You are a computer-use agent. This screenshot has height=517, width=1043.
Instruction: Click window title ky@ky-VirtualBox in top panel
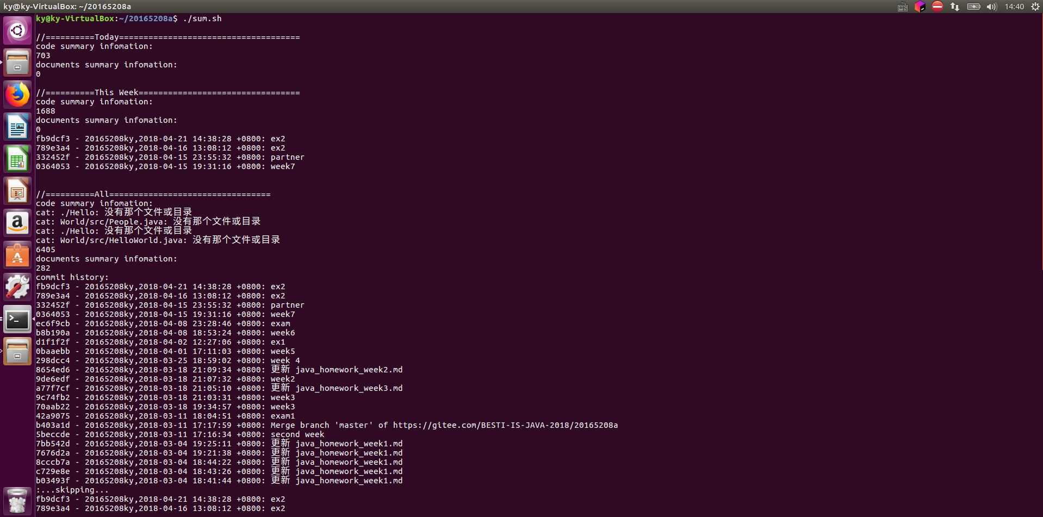[67, 7]
